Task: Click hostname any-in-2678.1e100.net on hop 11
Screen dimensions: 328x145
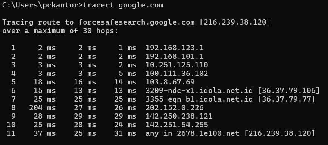Action: click(193, 133)
